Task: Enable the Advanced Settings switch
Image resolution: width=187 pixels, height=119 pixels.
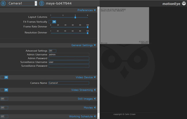Action: tap(52, 51)
